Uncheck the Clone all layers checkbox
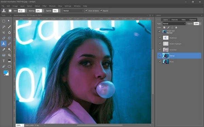The height and width of the screenshot is (127, 204). [x=86, y=11]
